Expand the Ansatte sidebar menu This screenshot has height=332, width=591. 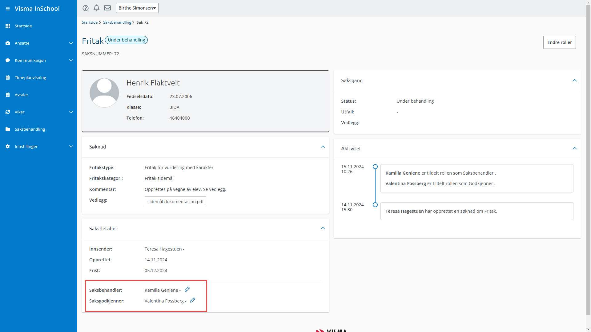71,43
